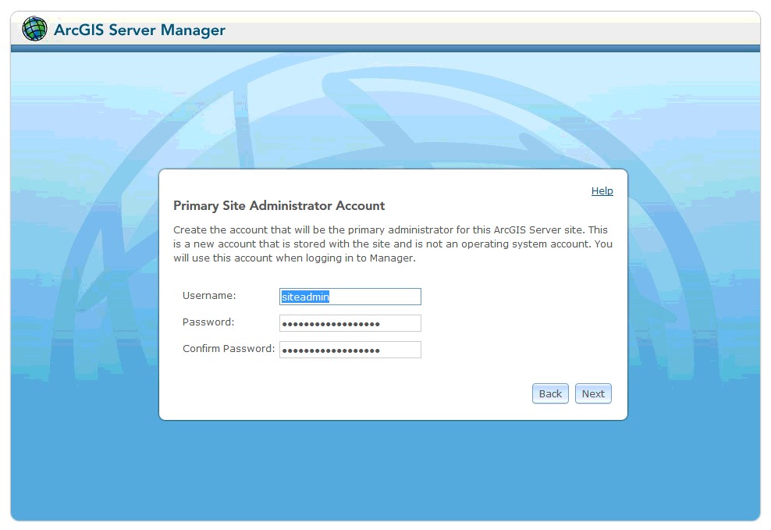Continue by clicking Next button

tap(593, 393)
